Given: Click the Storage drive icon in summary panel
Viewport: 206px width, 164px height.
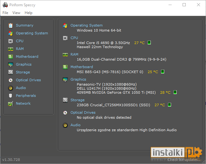Looking at the screenshot, I should click(65, 100).
